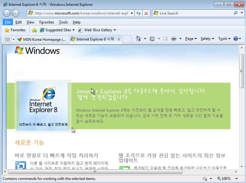
Task: Open the zoom level dropdown arrow
Action: (236, 179)
